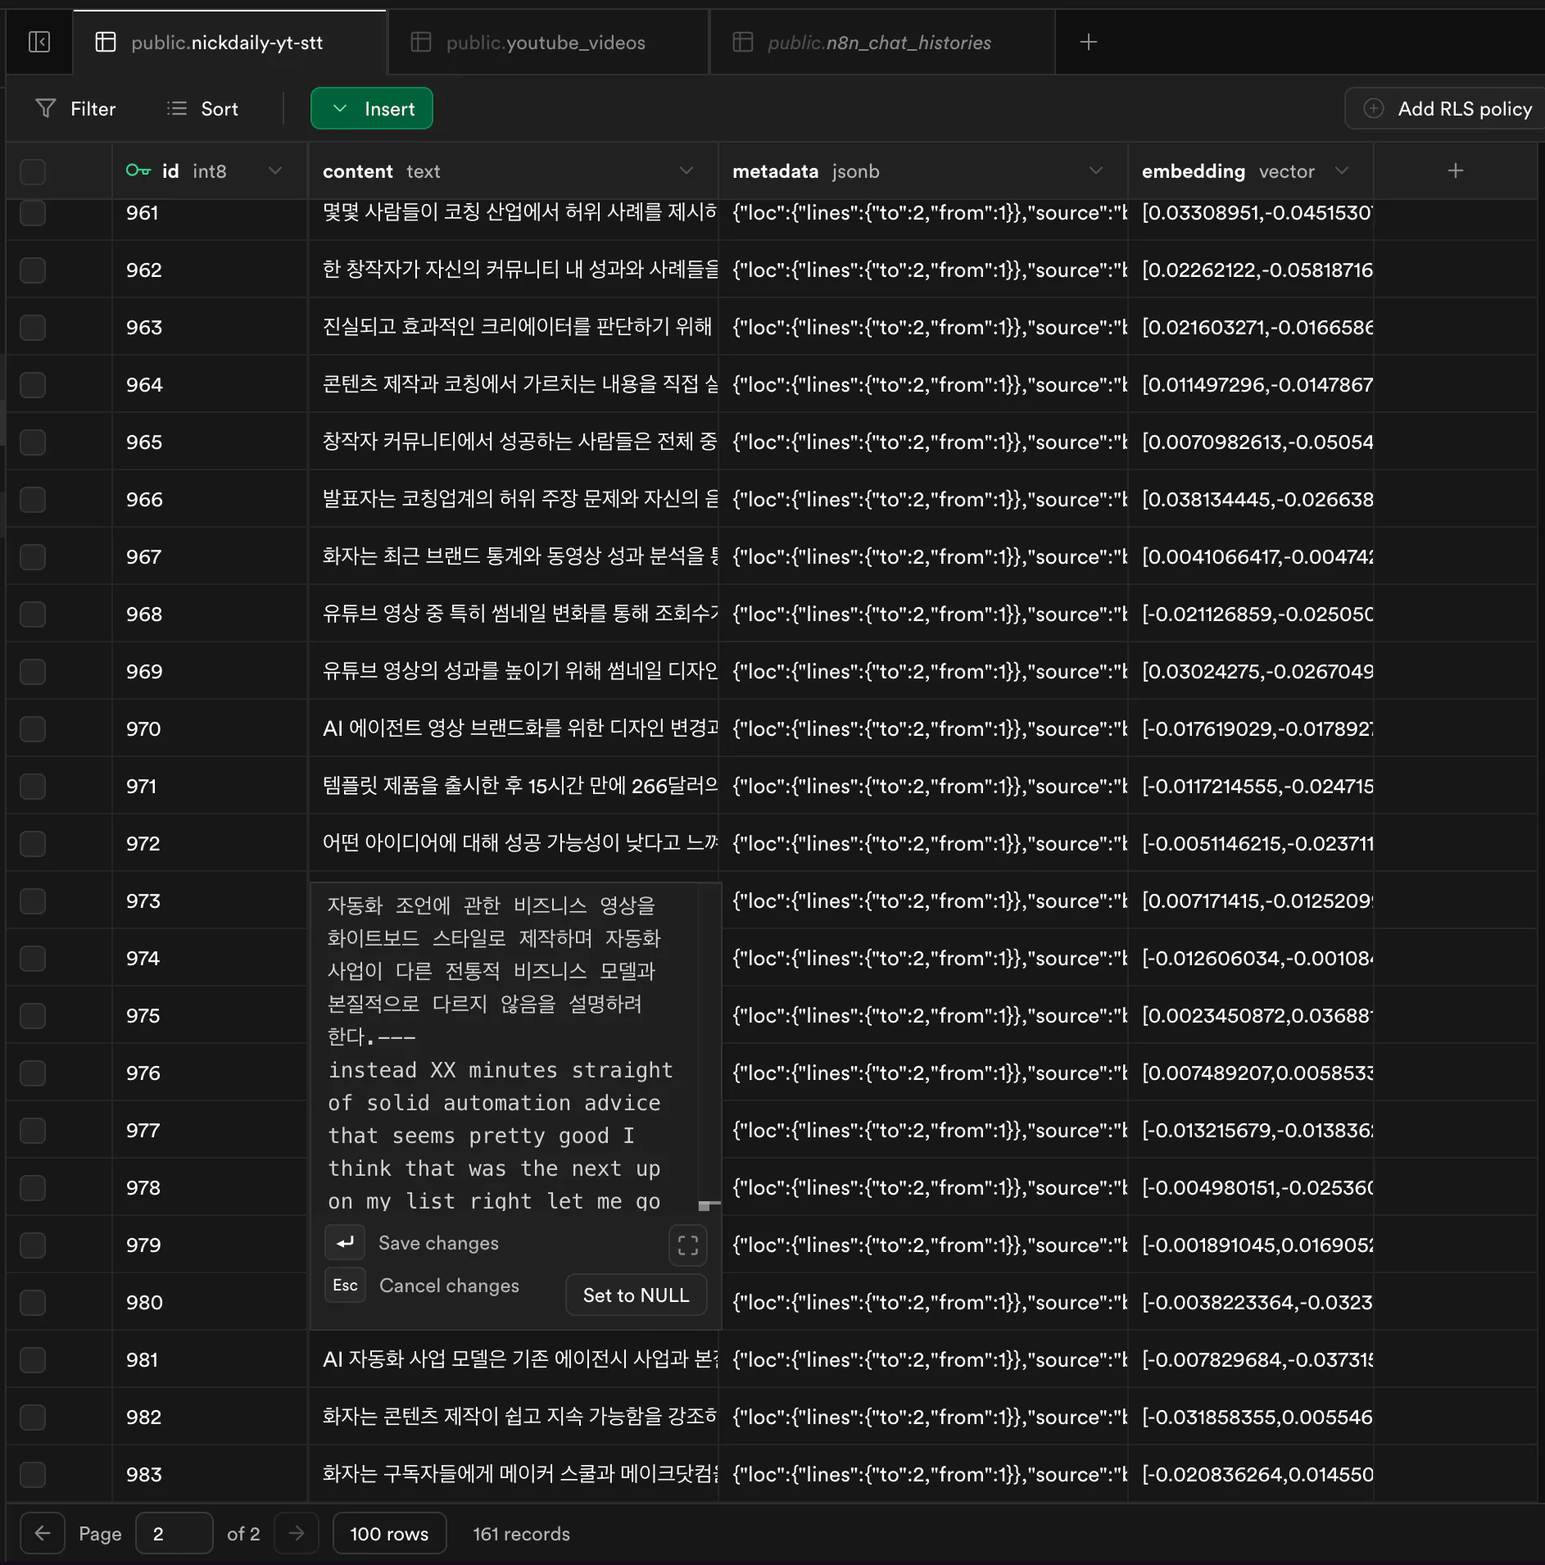The height and width of the screenshot is (1565, 1545).
Task: Expand the cell editor to fullscreen
Action: click(687, 1245)
